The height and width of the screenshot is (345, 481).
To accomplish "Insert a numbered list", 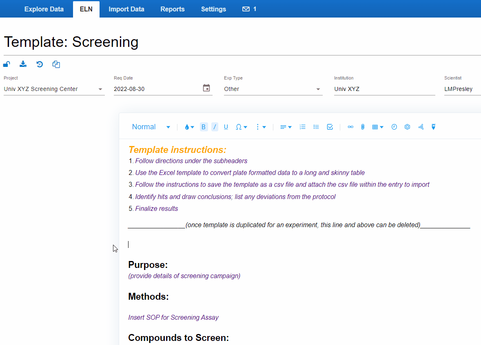I will pyautogui.click(x=302, y=127).
